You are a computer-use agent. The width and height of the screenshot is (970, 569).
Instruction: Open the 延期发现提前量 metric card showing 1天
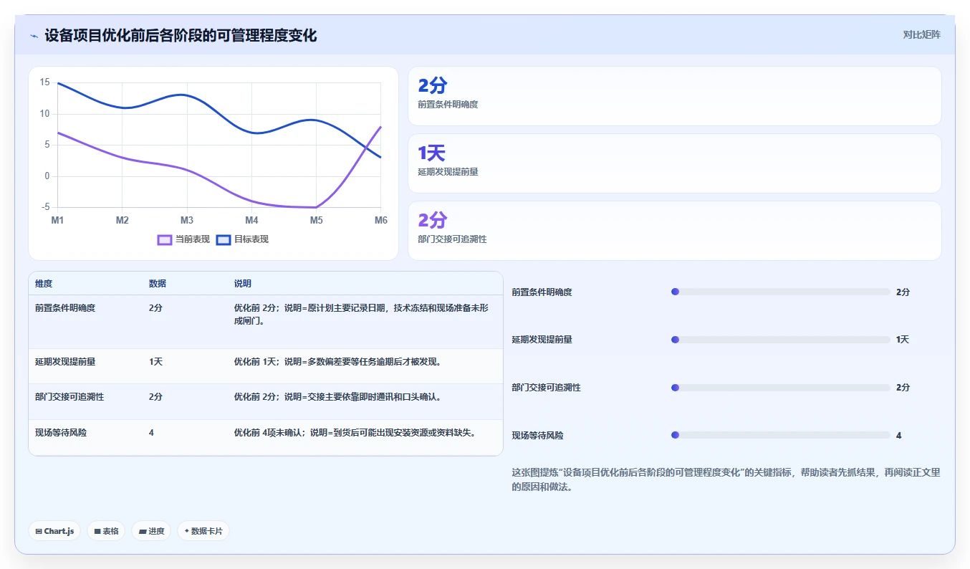tap(674, 163)
